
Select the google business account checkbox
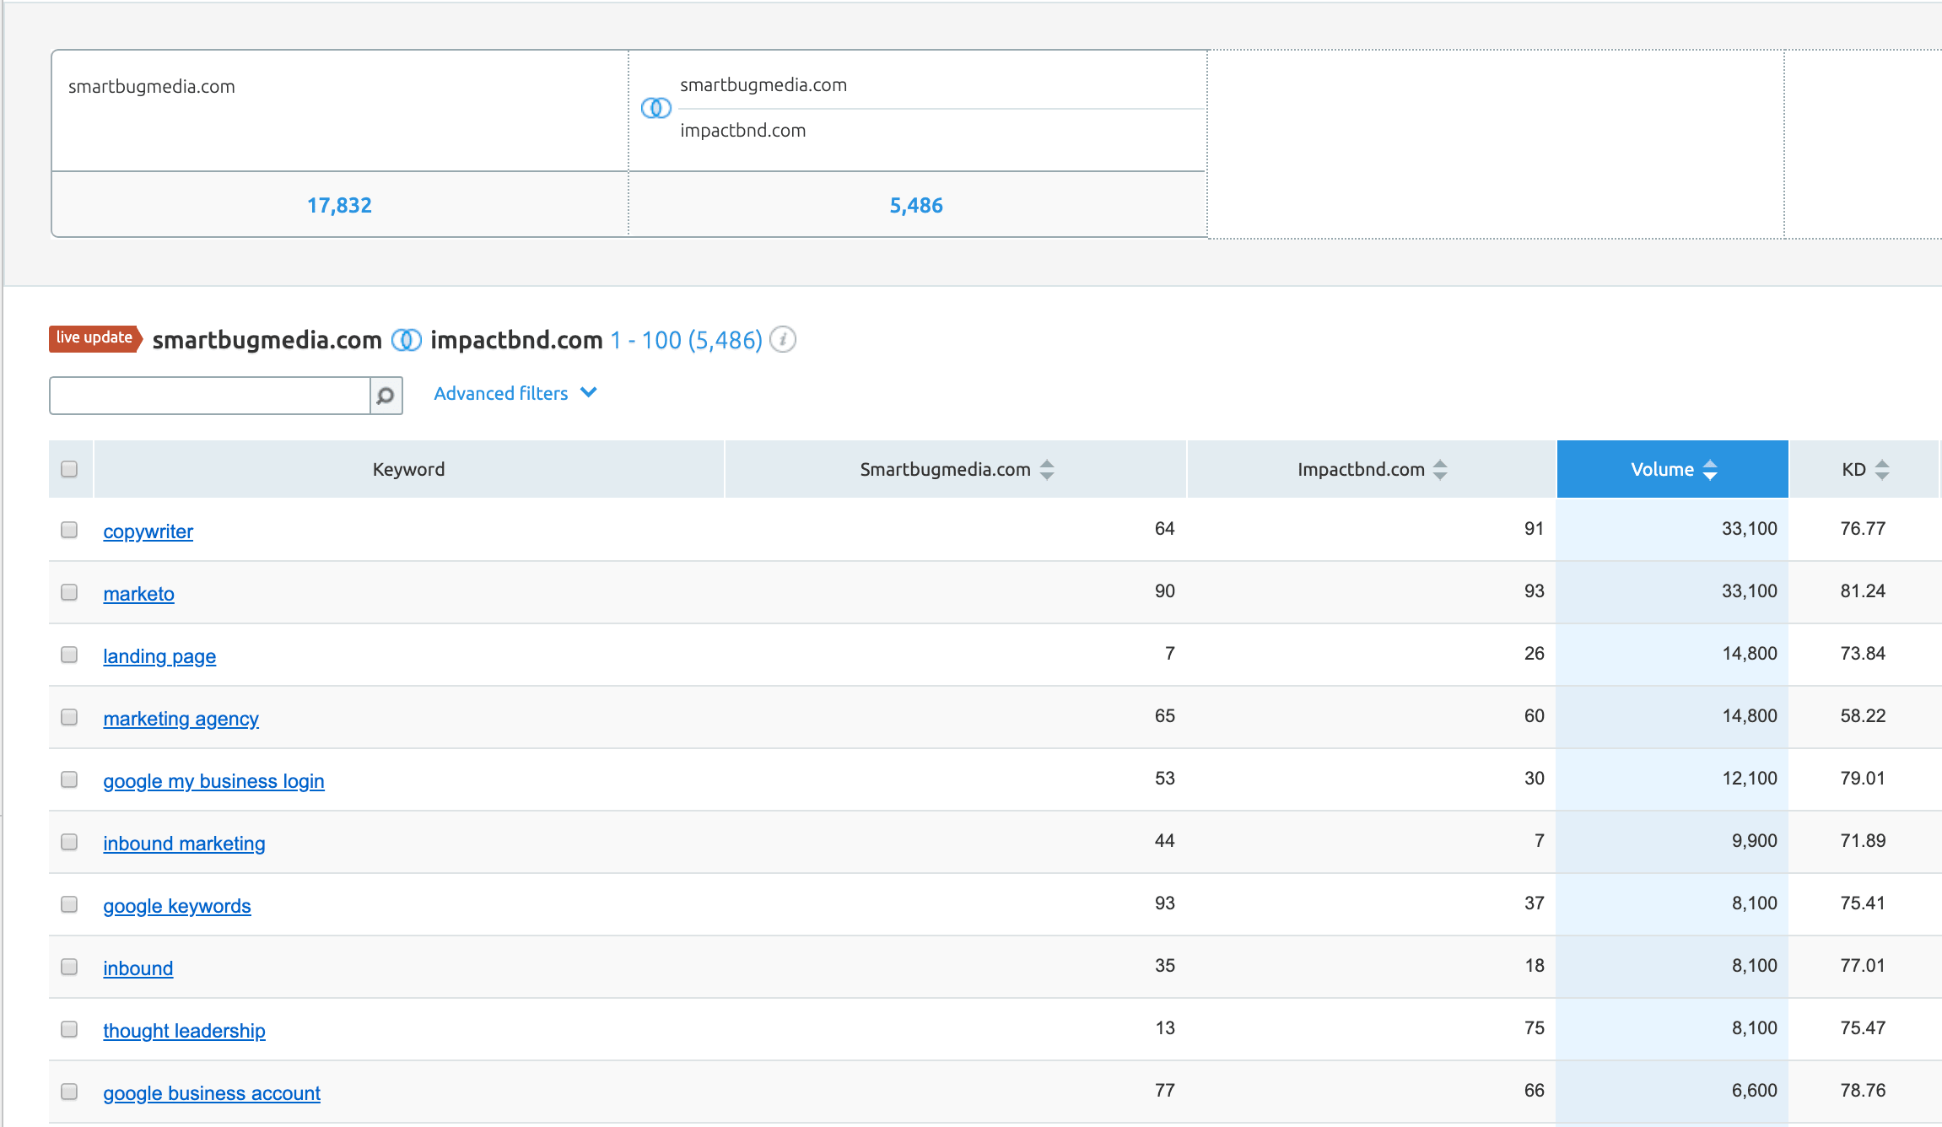69,1092
